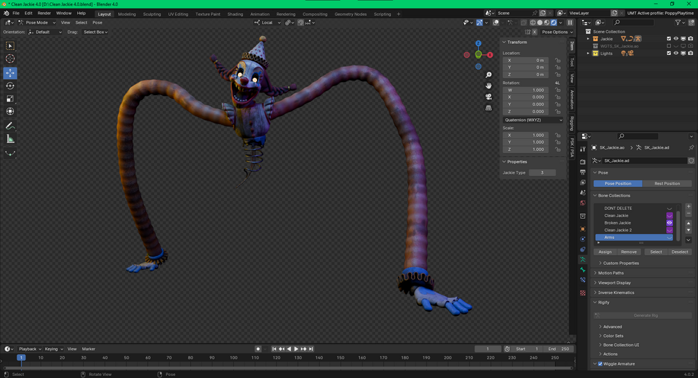Enable the WGTS_SK_Jackie.ao collection checkbox
Image resolution: width=698 pixels, height=378 pixels.
coord(669,46)
